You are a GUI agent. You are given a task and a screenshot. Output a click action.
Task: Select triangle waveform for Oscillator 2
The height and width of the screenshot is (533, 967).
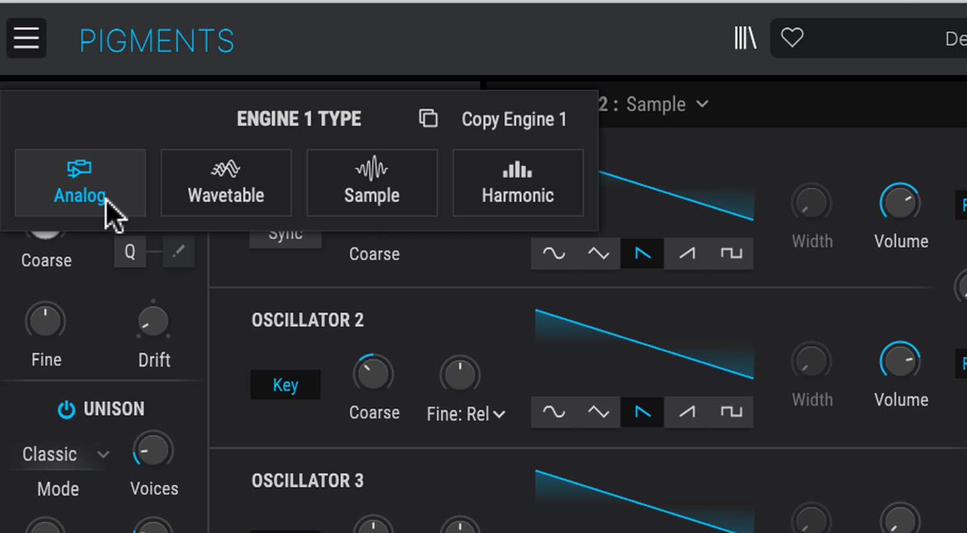[598, 412]
